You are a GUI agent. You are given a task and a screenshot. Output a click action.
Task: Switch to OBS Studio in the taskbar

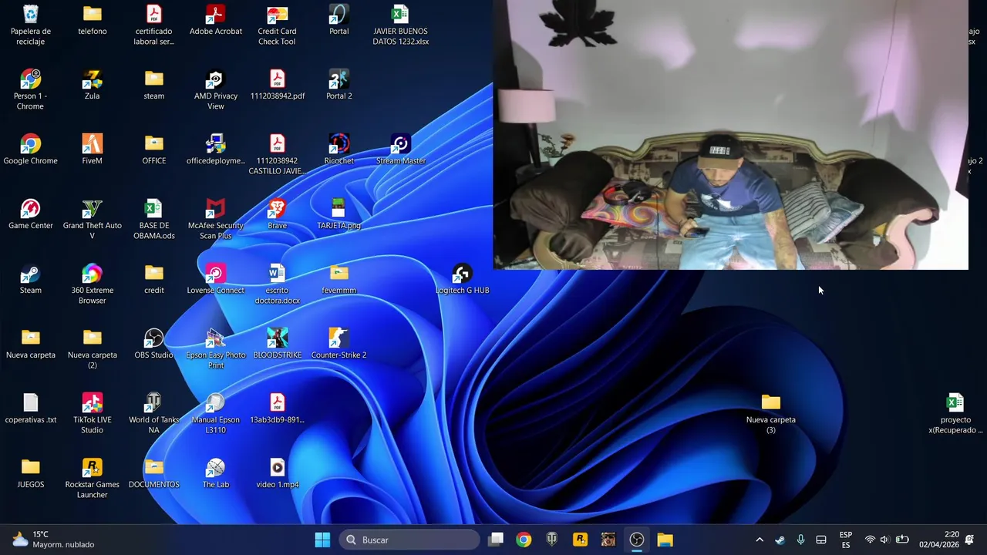(x=636, y=540)
